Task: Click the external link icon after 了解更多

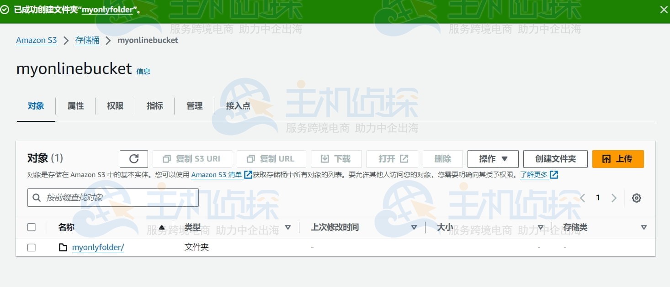Action: click(x=553, y=174)
